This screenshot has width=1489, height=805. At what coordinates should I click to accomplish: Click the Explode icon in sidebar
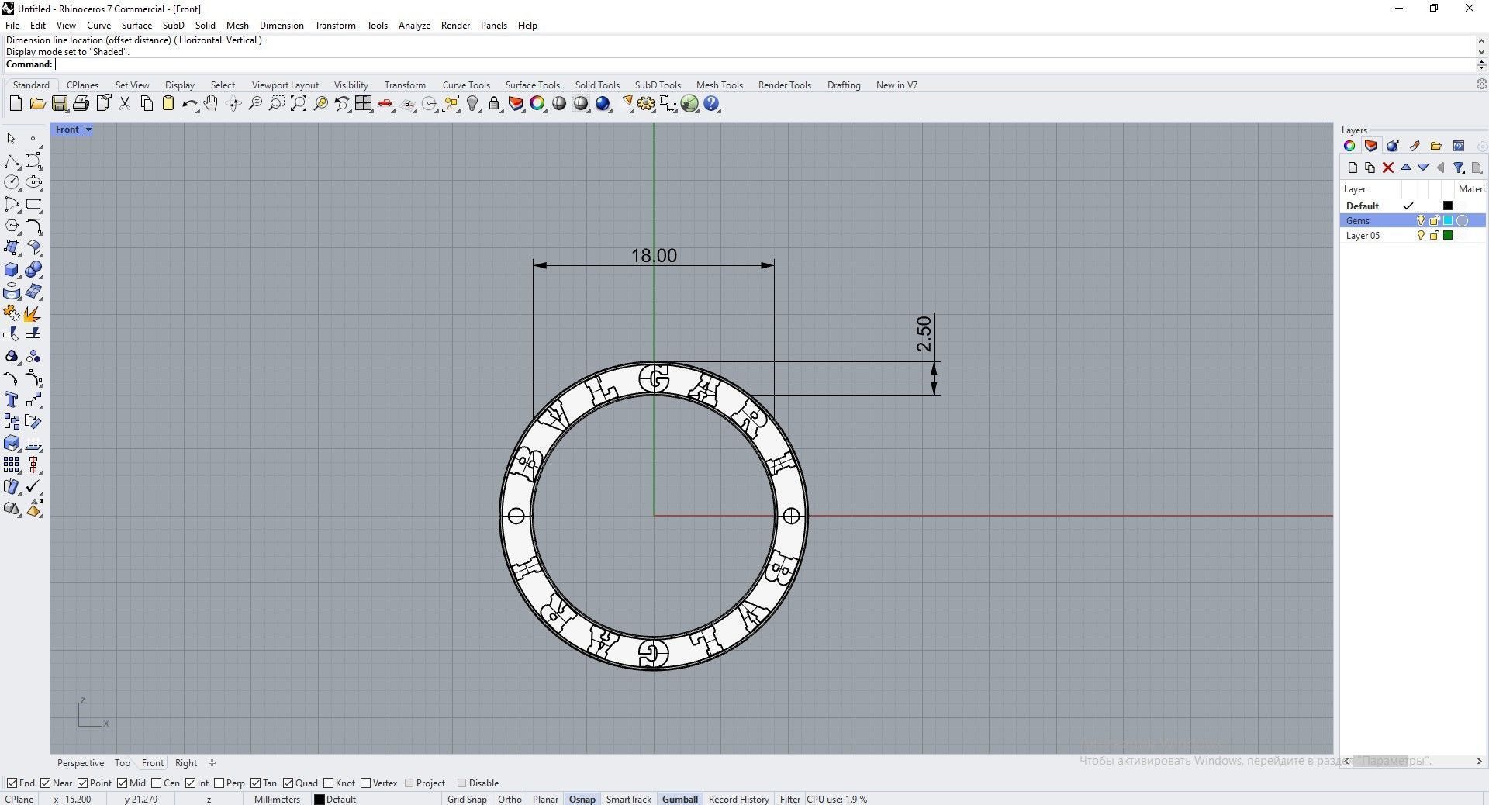click(33, 313)
